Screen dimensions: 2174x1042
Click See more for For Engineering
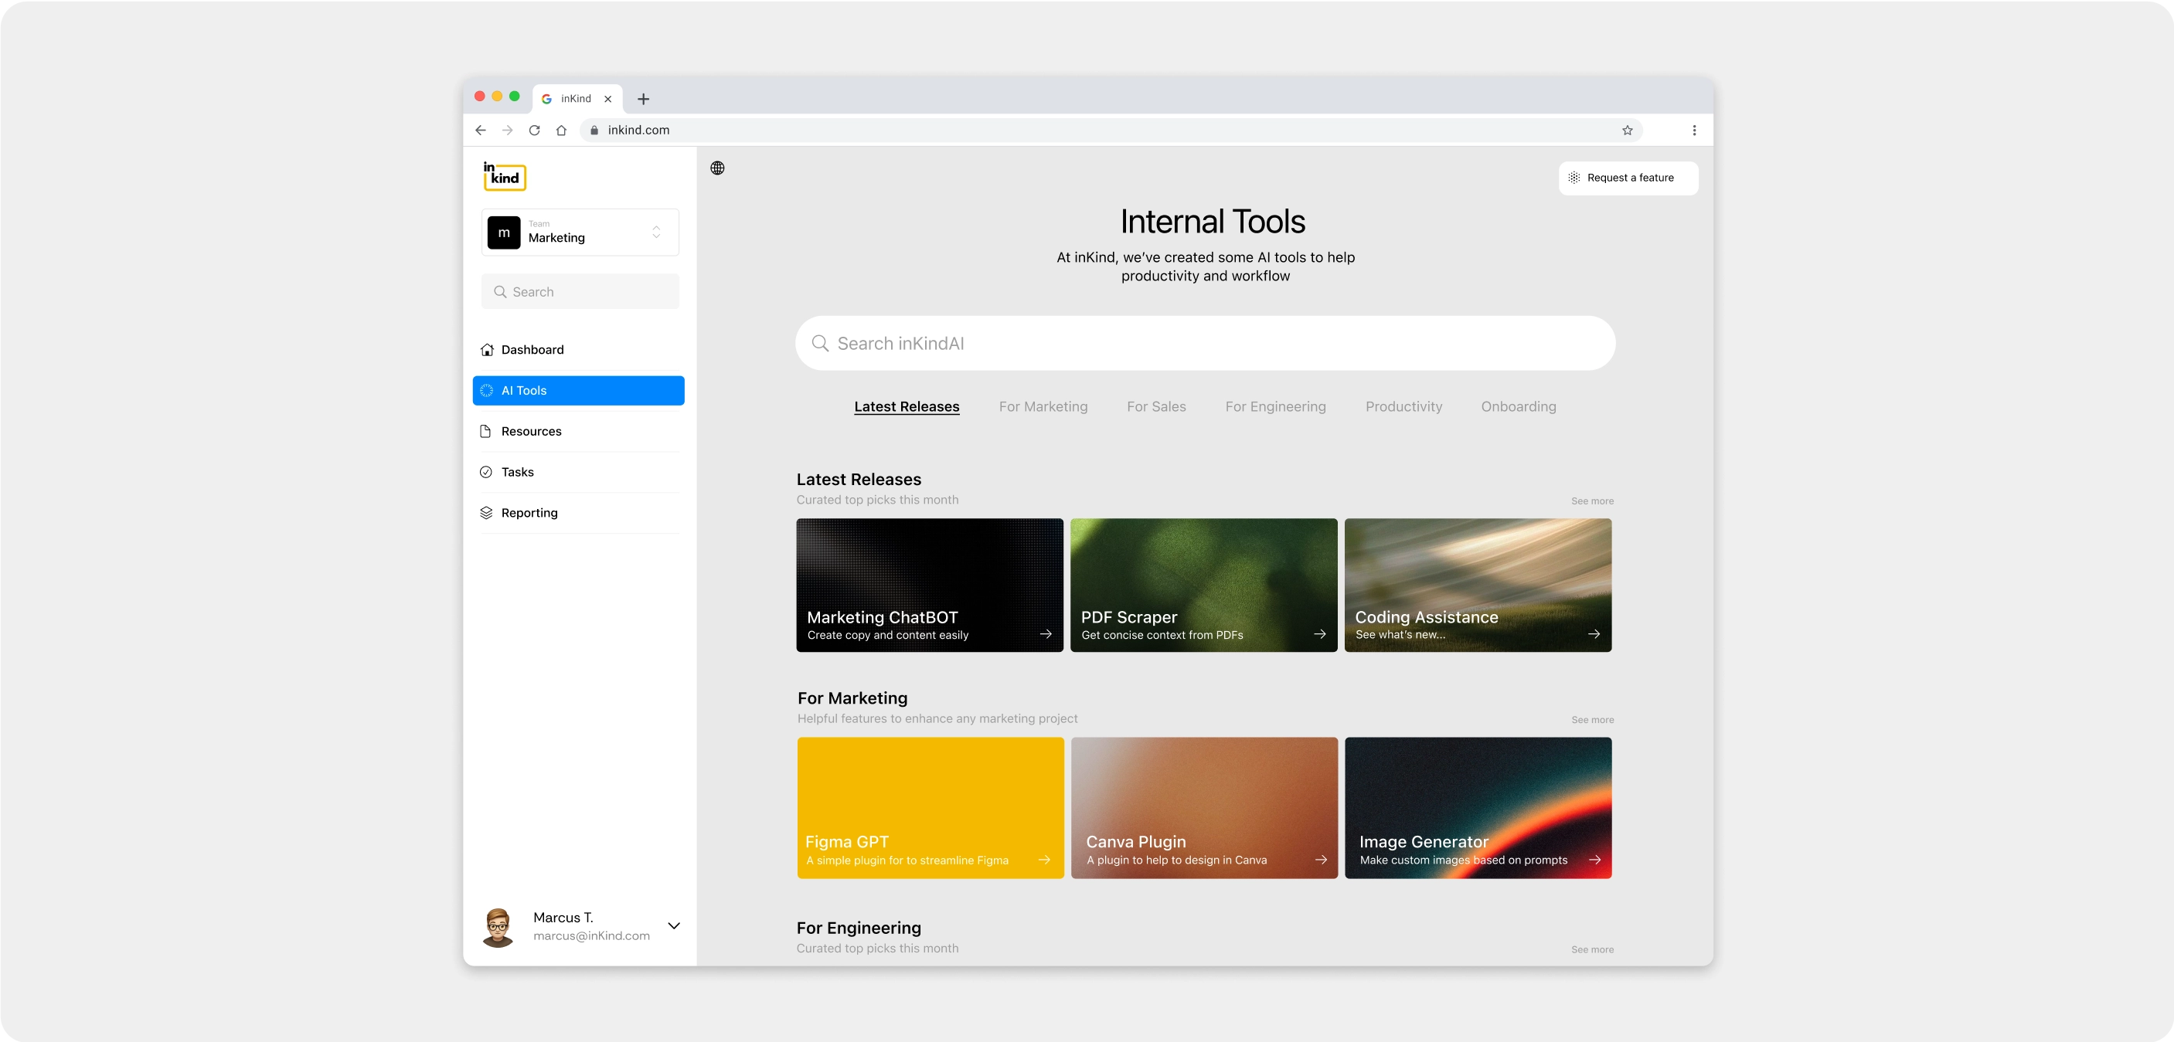pos(1592,949)
